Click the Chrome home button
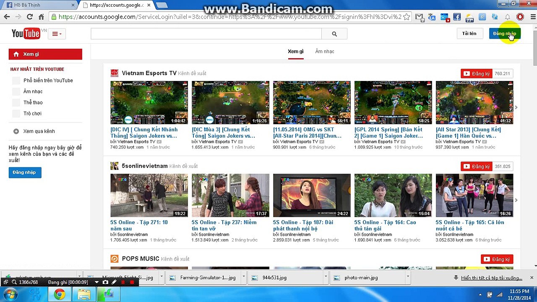 click(41, 17)
